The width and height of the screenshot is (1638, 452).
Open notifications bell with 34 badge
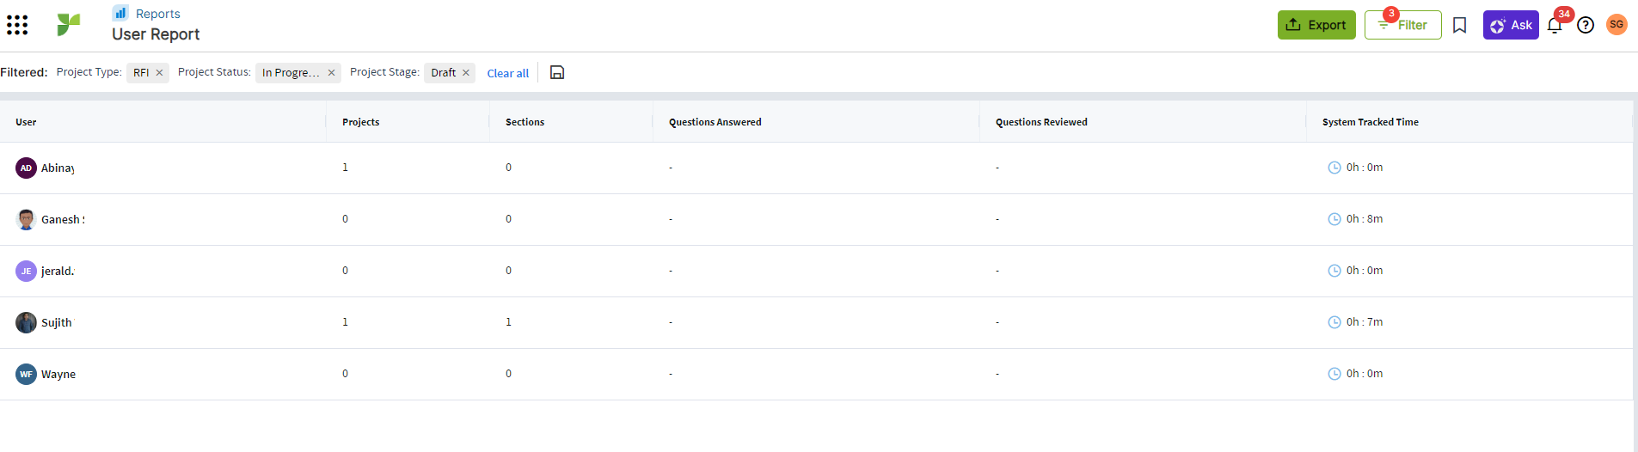(1555, 25)
